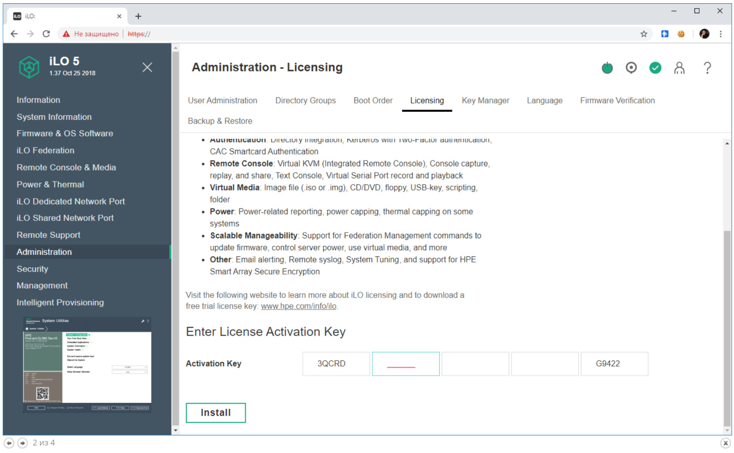Go to next image in viewer
The height and width of the screenshot is (453, 734).
22,443
